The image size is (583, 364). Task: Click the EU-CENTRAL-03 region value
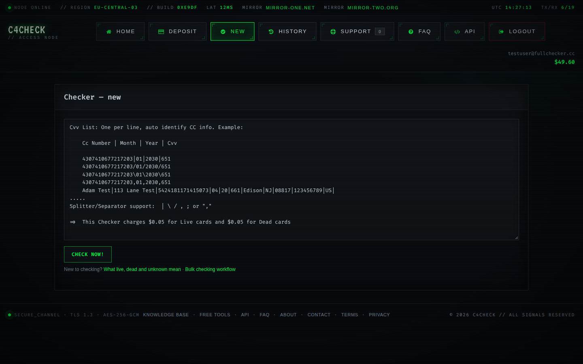point(116,8)
